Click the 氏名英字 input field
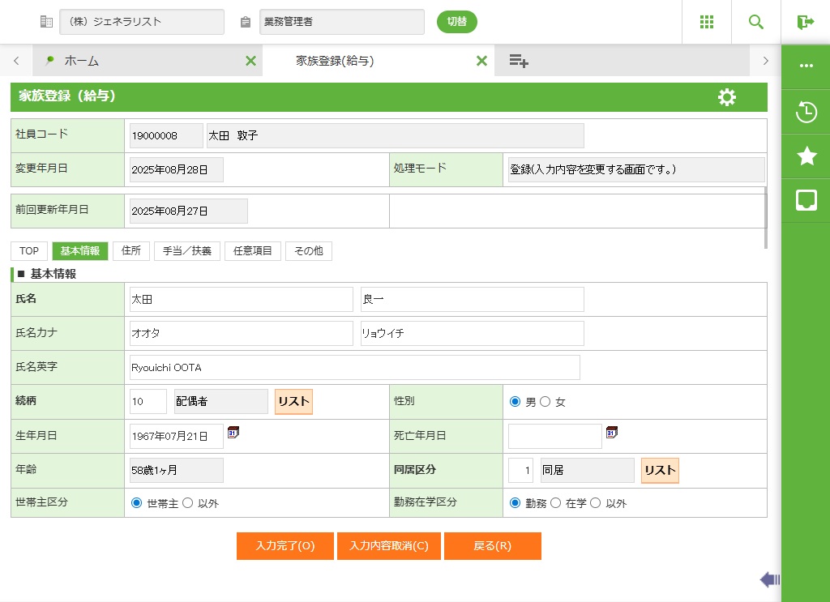The height and width of the screenshot is (602, 830). (354, 368)
